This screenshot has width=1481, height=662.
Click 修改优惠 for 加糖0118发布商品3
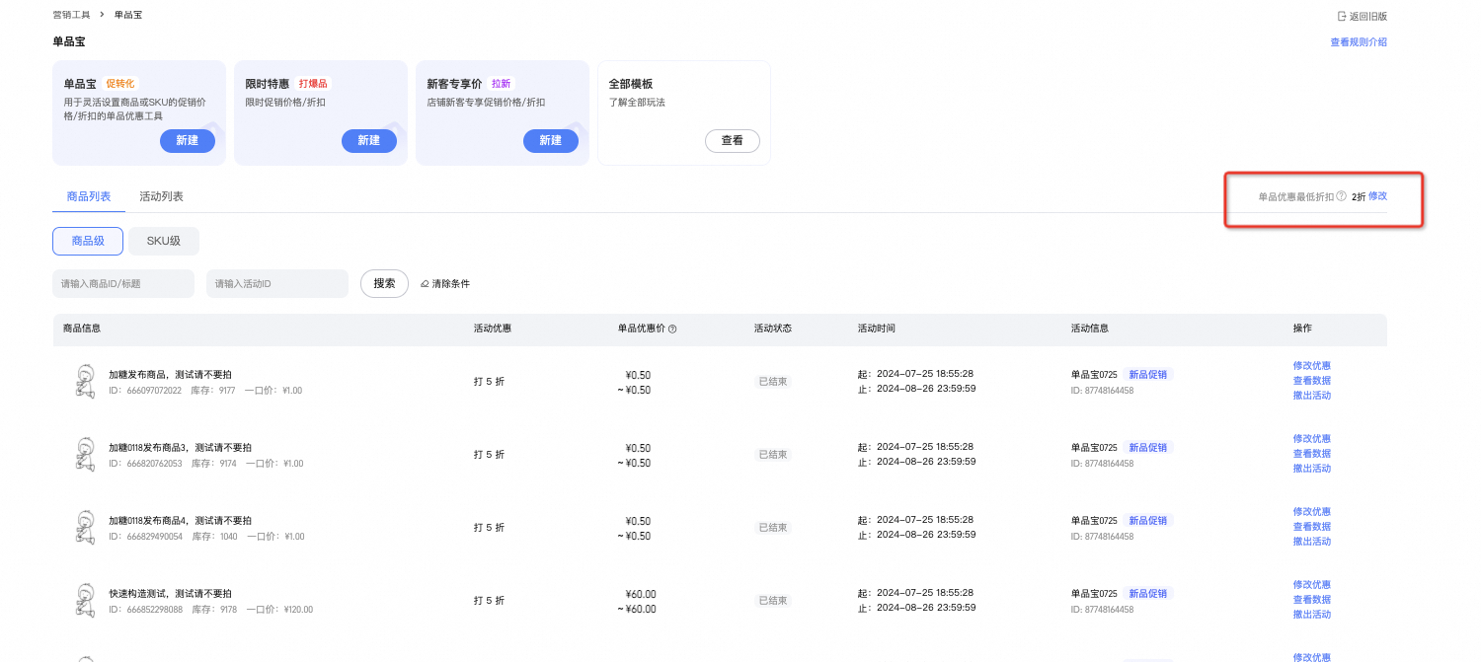pyautogui.click(x=1312, y=439)
